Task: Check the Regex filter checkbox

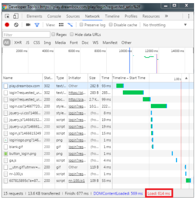Action: click(x=53, y=34)
